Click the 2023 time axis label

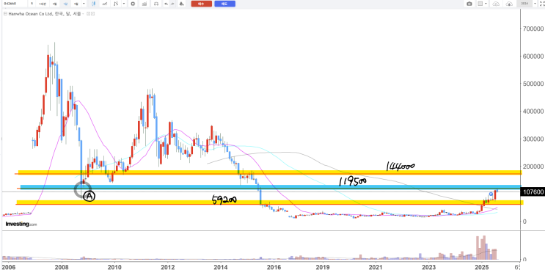pyautogui.click(x=428, y=266)
